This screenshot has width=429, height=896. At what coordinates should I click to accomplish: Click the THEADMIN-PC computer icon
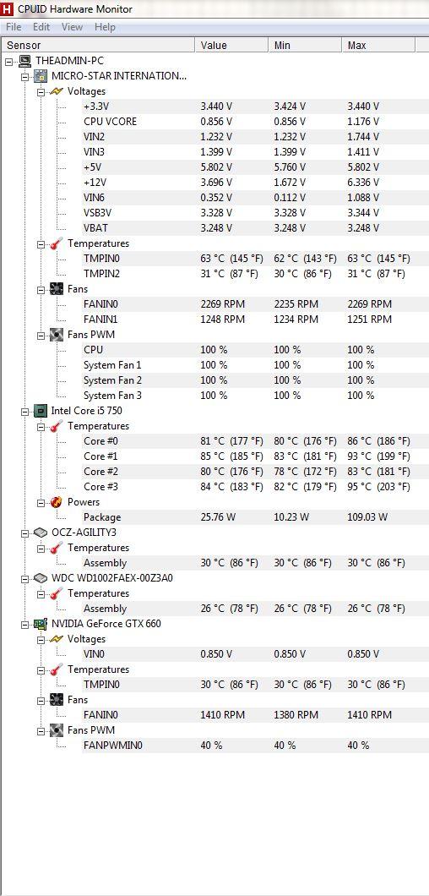(x=24, y=60)
